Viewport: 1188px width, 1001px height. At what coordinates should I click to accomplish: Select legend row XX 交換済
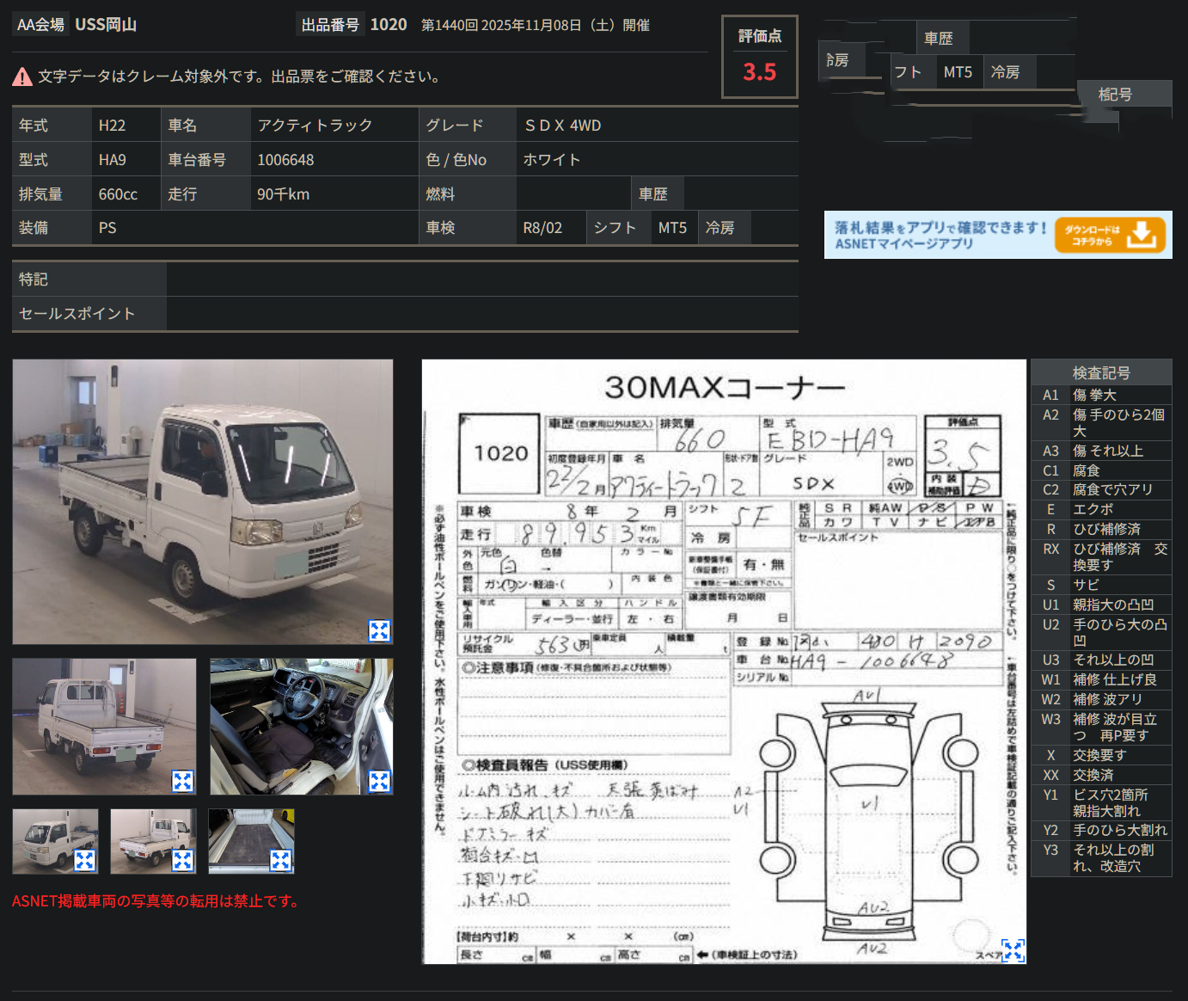coord(1101,775)
